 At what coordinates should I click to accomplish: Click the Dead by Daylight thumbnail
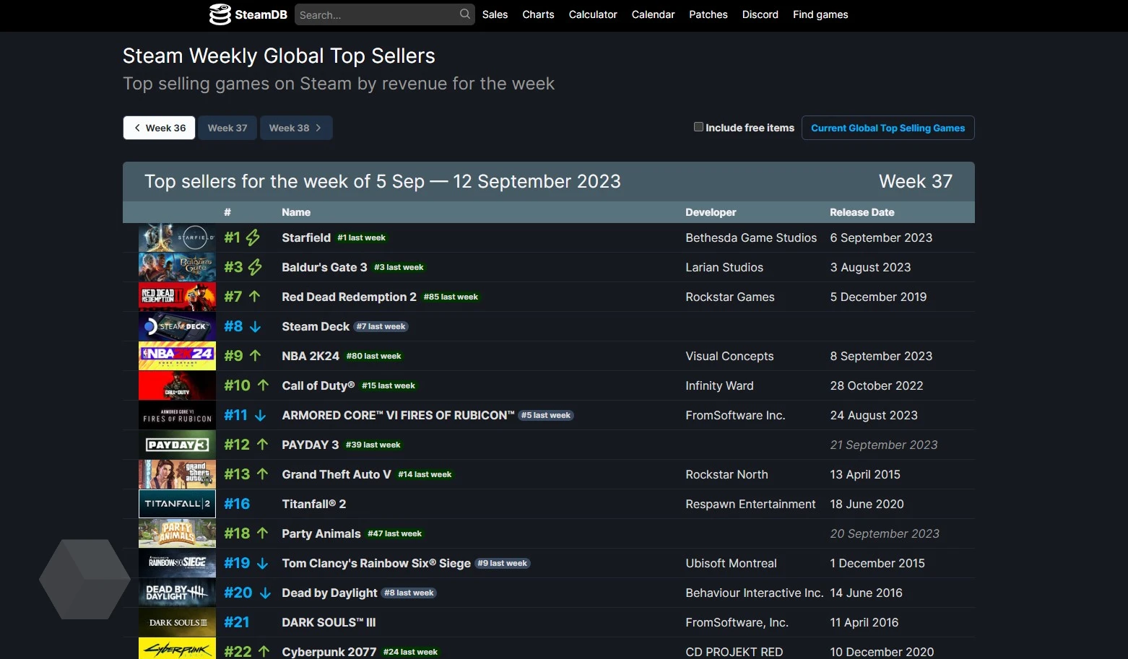(177, 593)
